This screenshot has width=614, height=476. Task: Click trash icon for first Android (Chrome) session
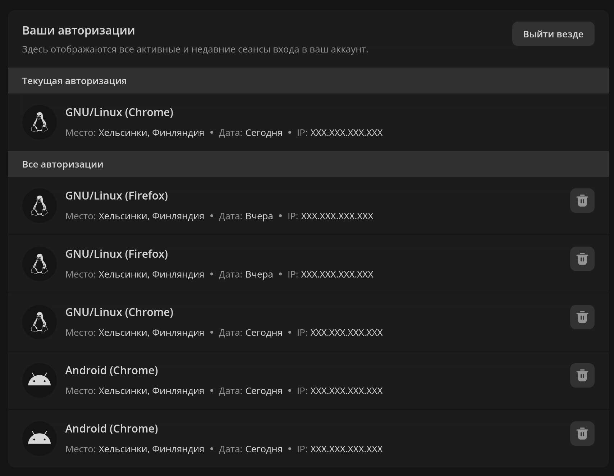(x=582, y=375)
